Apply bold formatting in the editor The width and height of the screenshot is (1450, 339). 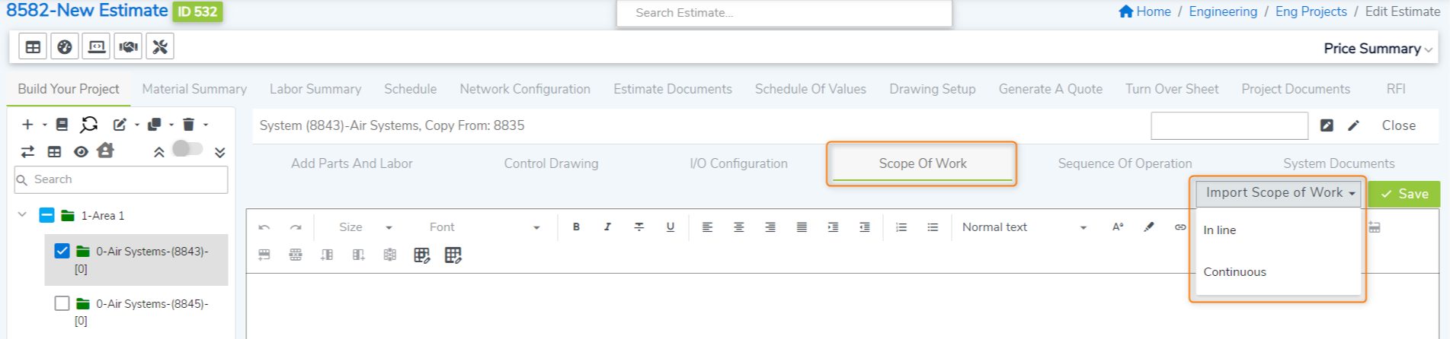(576, 227)
